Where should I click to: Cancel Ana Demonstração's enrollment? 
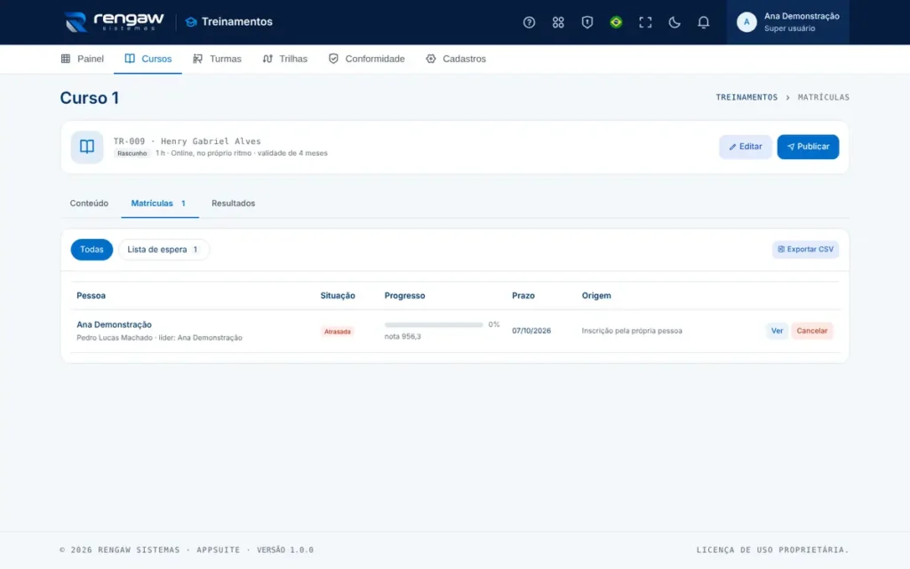812,331
